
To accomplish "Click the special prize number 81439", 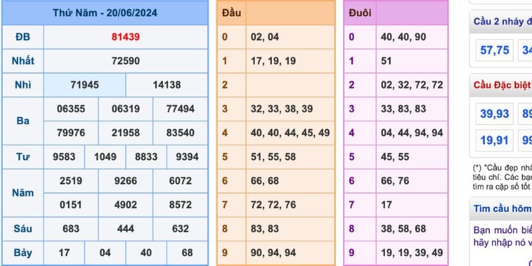I will tap(126, 37).
